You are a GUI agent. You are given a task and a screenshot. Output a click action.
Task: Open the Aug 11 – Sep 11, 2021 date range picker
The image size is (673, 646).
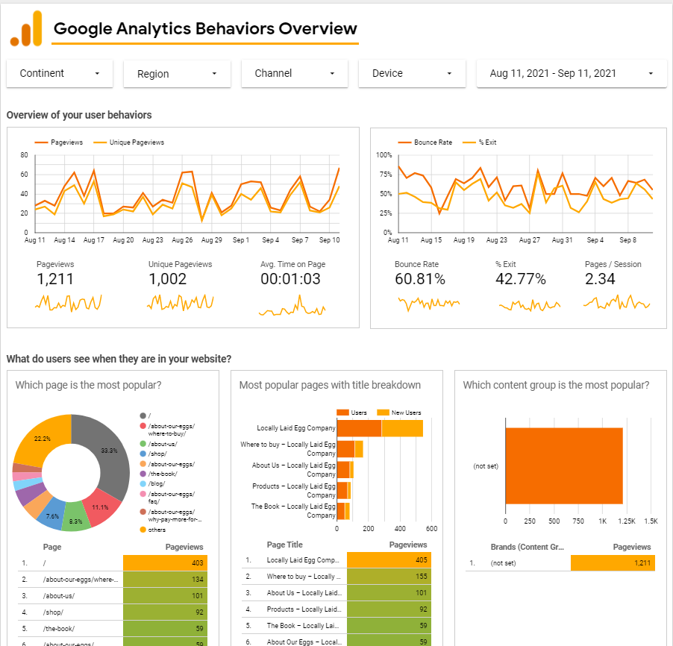(572, 73)
